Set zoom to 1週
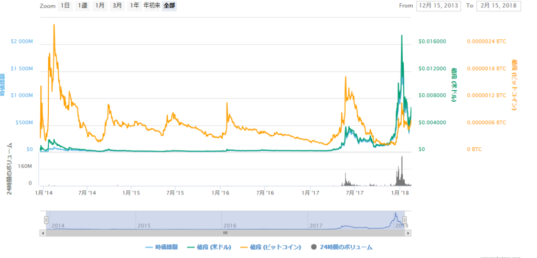This screenshot has height=258, width=537. click(x=82, y=6)
